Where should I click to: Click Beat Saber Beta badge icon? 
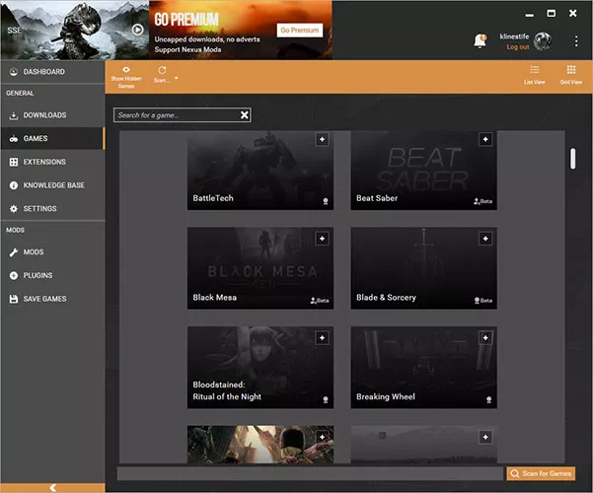482,201
